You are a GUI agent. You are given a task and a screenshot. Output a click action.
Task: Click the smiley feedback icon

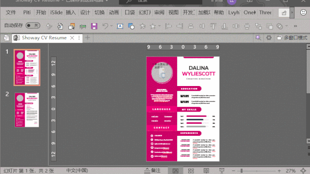[303, 13]
